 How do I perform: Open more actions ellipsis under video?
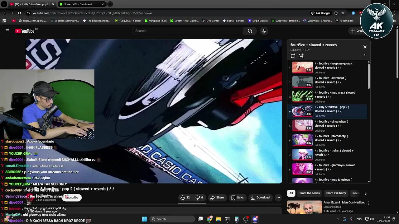[x=278, y=198]
